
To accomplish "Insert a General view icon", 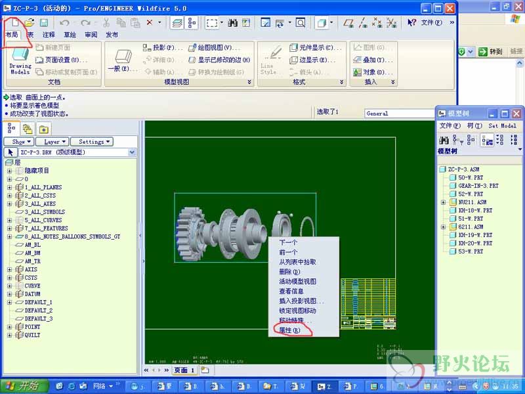I will (x=123, y=61).
